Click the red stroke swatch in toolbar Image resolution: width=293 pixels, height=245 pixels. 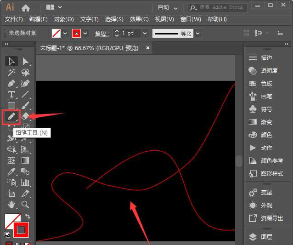pyautogui.click(x=21, y=229)
